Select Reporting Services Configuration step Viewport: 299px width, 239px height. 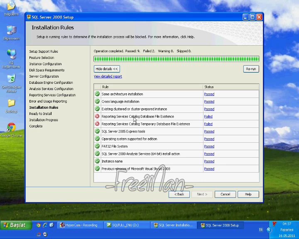52,95
